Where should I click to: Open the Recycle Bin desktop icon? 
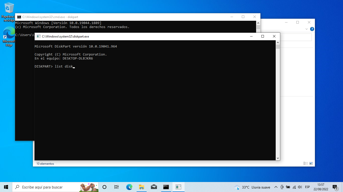pos(9,9)
